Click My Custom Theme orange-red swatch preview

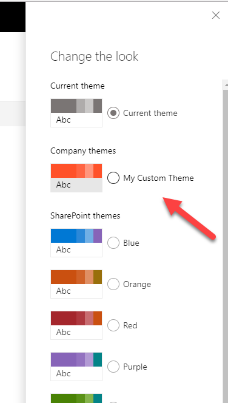(x=76, y=178)
